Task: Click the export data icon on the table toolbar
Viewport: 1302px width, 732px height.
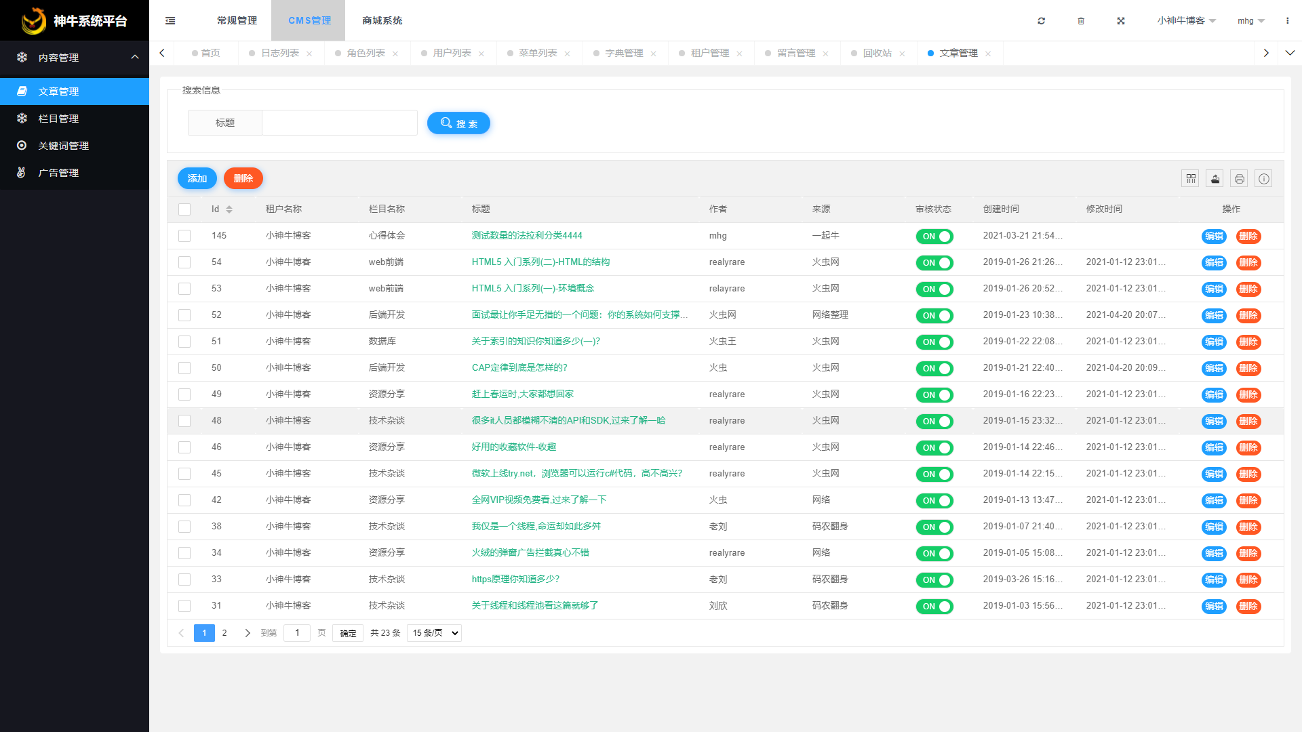Action: tap(1215, 178)
